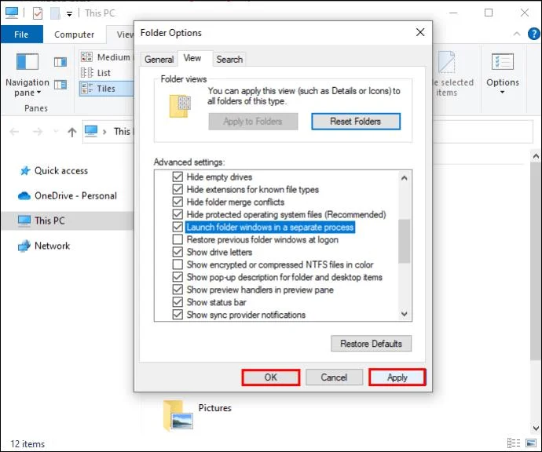This screenshot has width=542, height=452.
Task: Toggle Show sync provider notifications checkbox
Action: (178, 315)
